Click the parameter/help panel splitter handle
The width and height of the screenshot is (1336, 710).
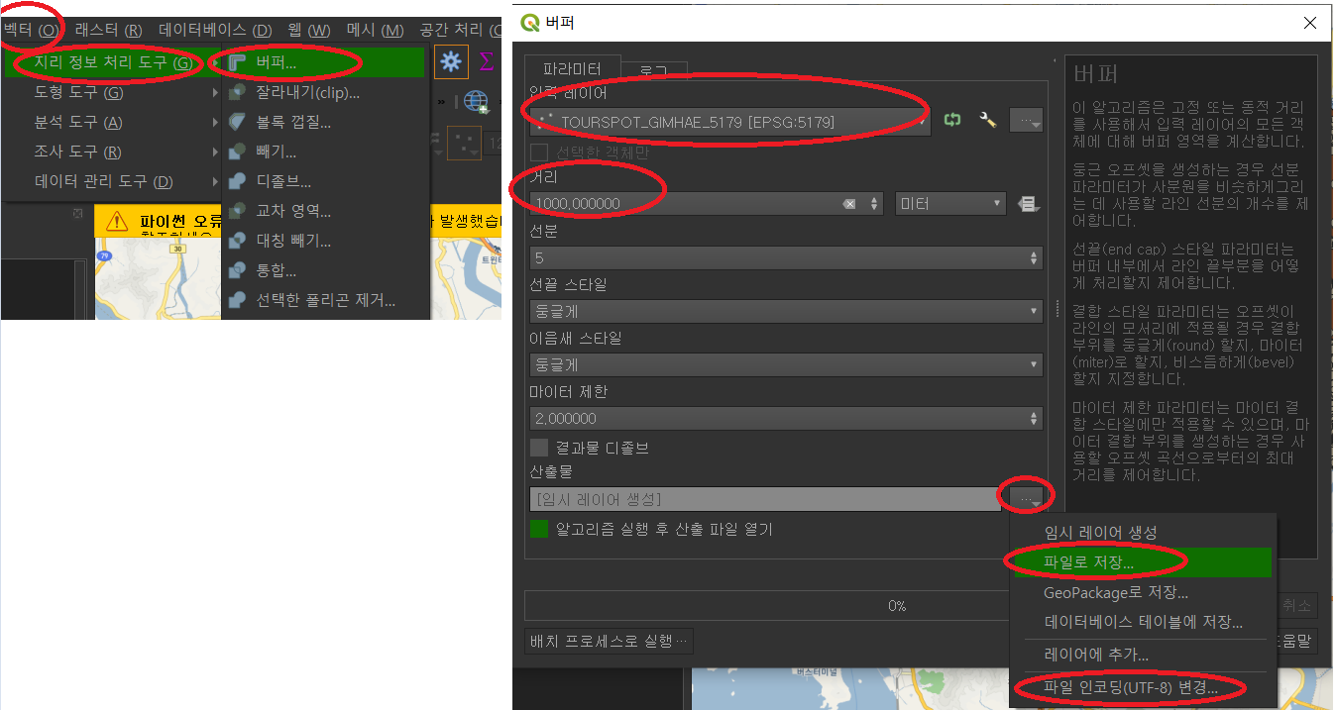(1058, 308)
